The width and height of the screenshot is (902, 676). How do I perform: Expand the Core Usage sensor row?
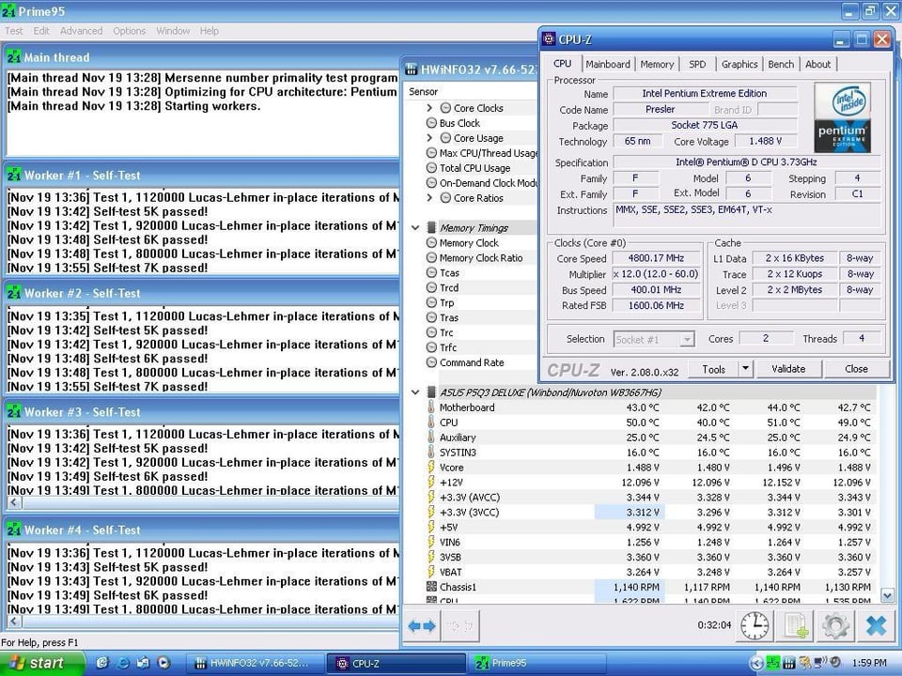429,138
